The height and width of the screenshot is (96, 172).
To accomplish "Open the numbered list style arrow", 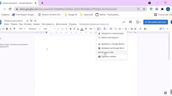I will coord(128,29).
